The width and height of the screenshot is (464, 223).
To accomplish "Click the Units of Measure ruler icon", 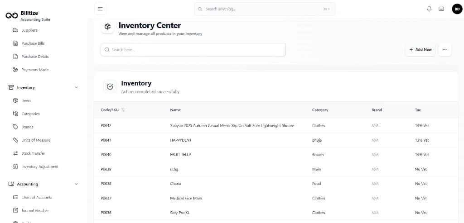I will [15, 140].
